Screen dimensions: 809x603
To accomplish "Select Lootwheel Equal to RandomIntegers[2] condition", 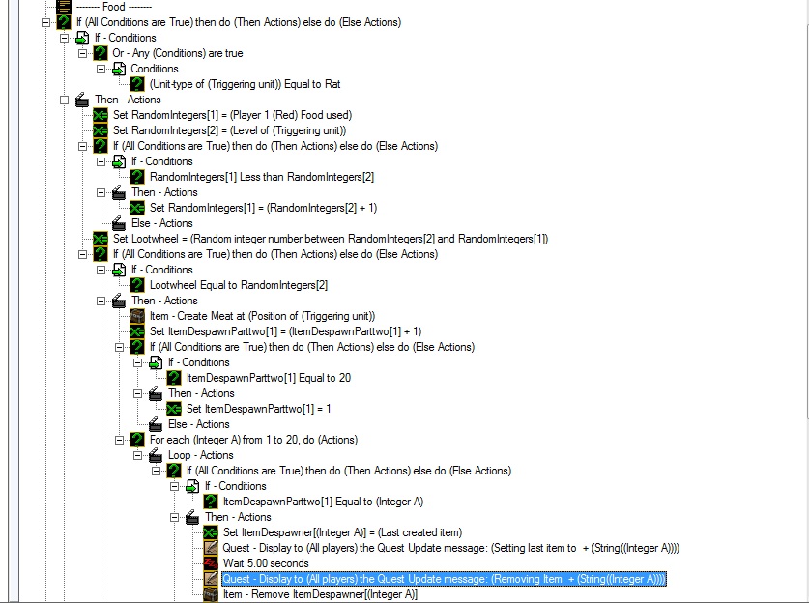I will click(239, 285).
